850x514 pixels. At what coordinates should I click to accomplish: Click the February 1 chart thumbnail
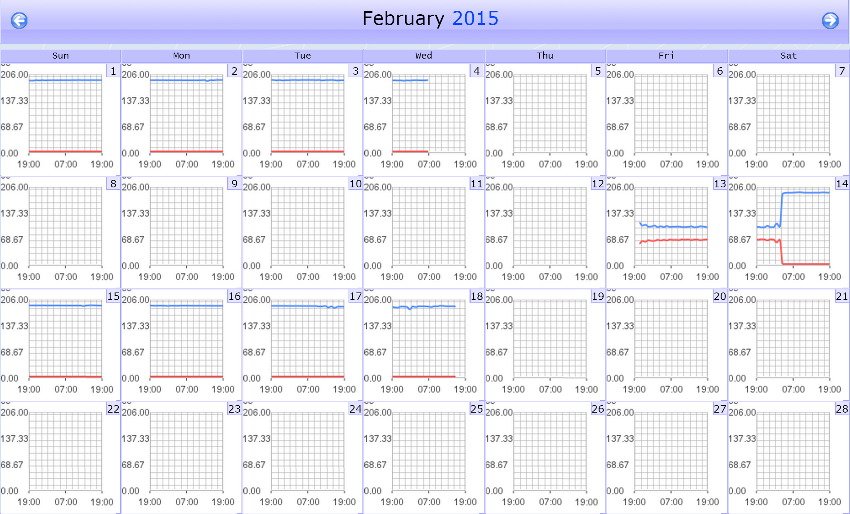pyautogui.click(x=60, y=119)
